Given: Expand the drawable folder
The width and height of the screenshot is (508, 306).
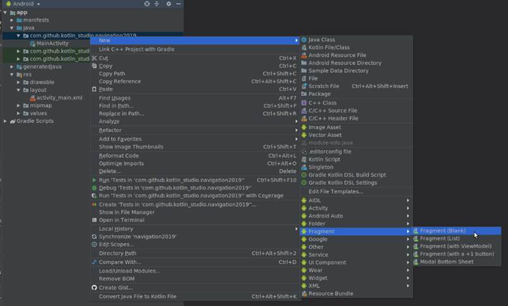Looking at the screenshot, I should pyautogui.click(x=18, y=82).
